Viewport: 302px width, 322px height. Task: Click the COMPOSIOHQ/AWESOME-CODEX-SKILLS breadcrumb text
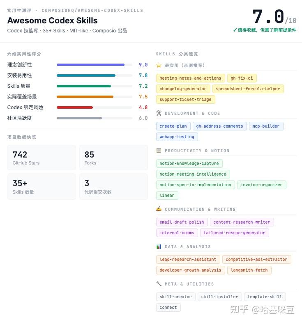coord(92,11)
